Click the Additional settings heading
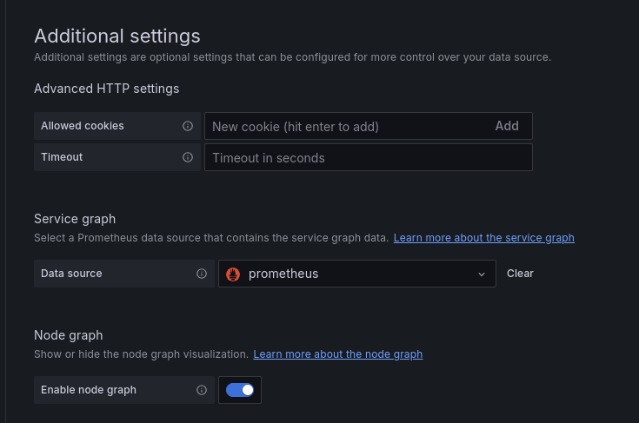 coord(117,36)
